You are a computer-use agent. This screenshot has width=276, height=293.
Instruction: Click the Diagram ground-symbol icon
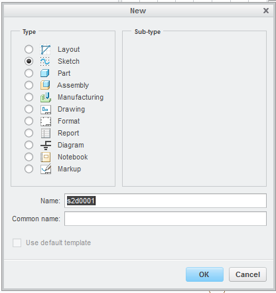click(46, 145)
